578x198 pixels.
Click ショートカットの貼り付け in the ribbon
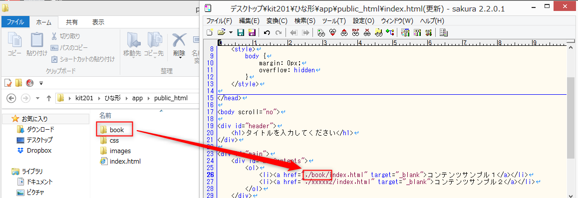tap(83, 59)
